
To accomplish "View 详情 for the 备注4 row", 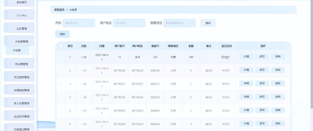I will click(246, 124).
